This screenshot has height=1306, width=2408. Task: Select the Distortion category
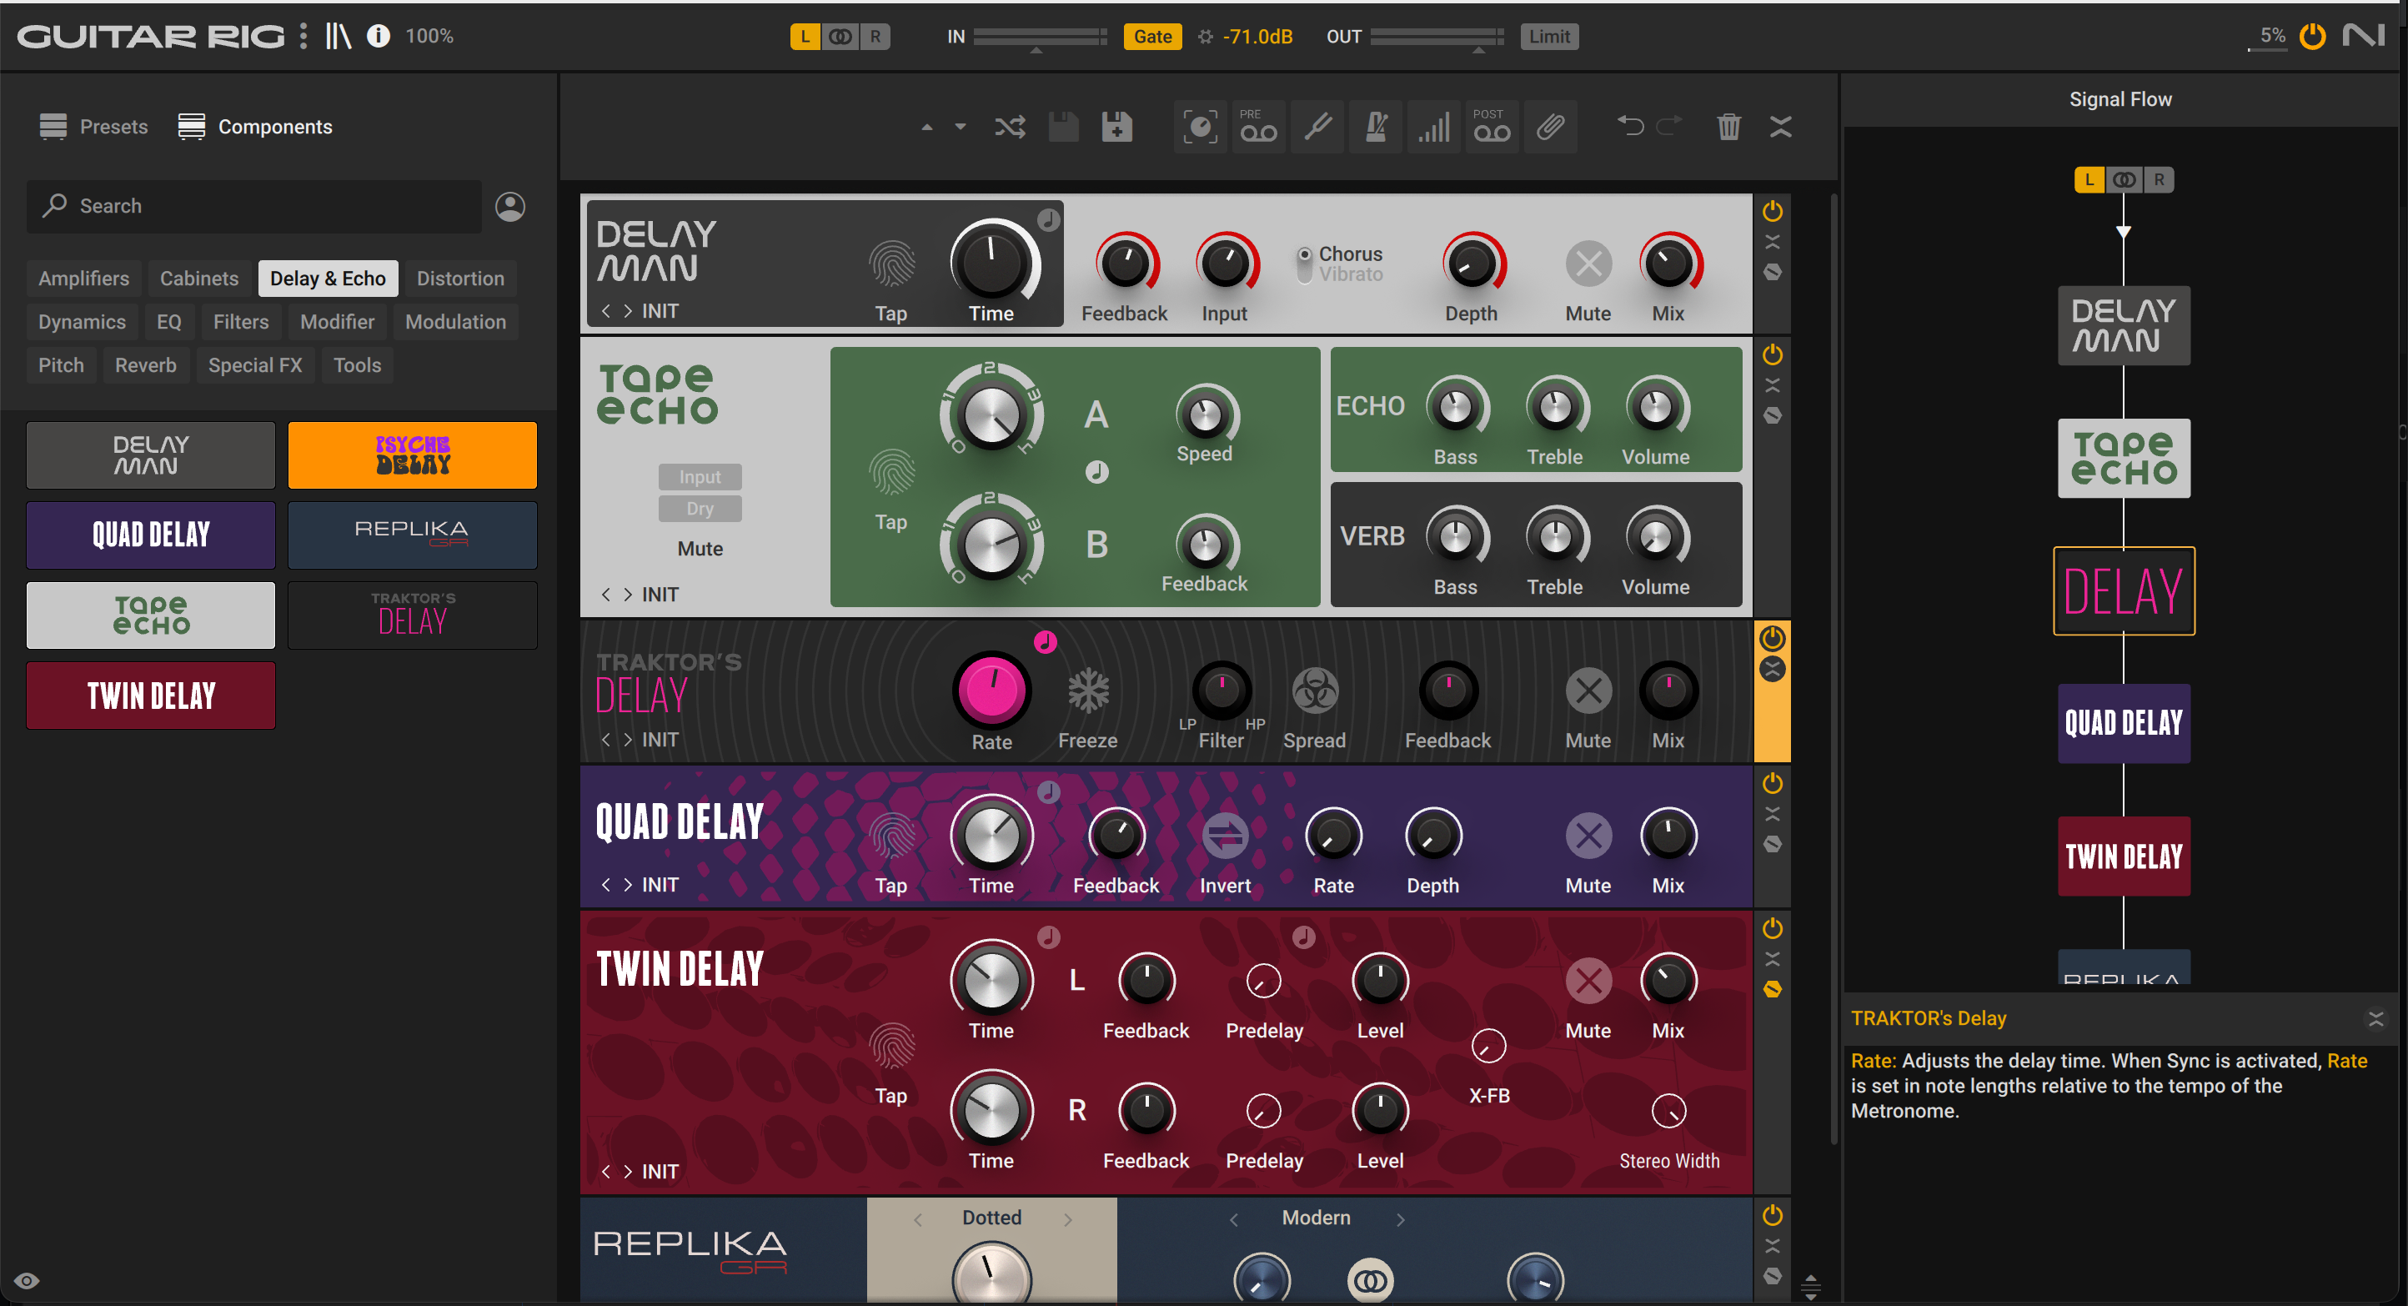pos(460,278)
